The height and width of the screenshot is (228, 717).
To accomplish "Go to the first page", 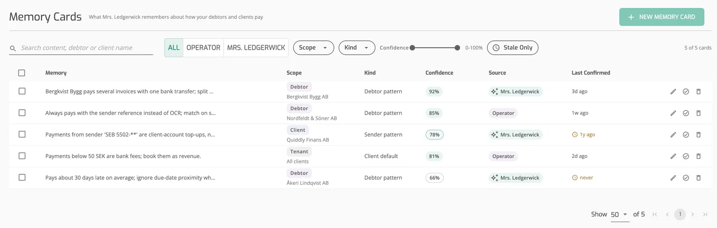I will coord(655,215).
